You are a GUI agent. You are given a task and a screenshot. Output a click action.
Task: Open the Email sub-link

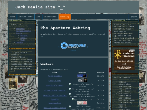(x=23, y=38)
